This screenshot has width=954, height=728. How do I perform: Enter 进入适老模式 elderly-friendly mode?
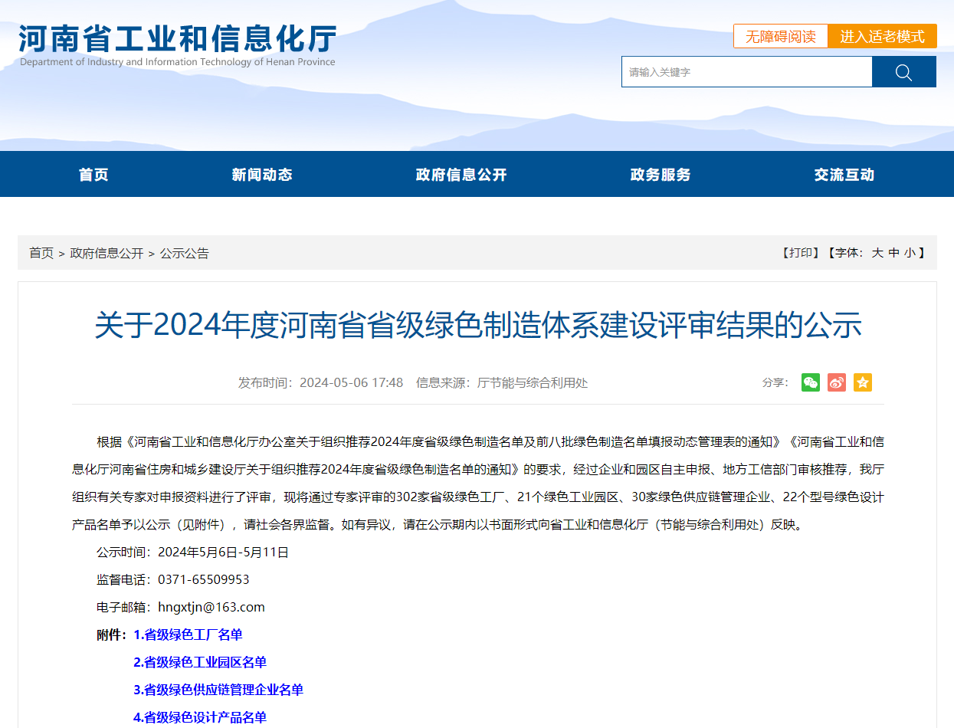(x=883, y=36)
